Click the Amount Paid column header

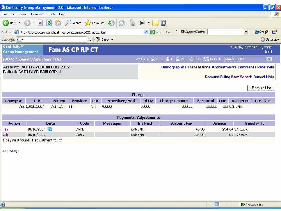pyautogui.click(x=182, y=123)
